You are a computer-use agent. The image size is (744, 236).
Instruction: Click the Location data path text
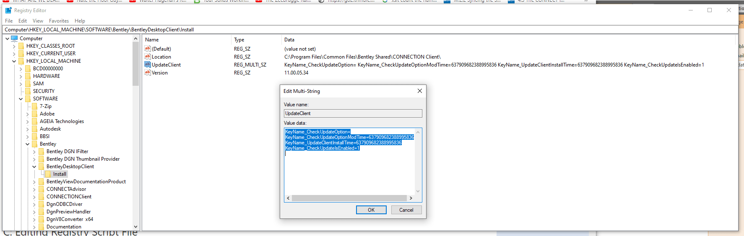pos(362,57)
